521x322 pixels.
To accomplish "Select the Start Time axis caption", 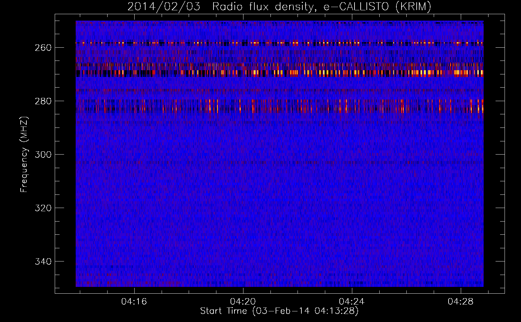I will 279,311.
